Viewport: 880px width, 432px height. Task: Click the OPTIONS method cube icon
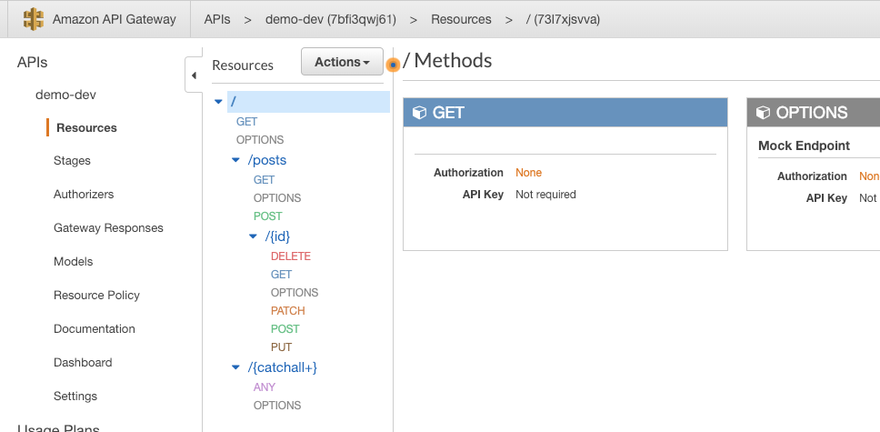(763, 113)
